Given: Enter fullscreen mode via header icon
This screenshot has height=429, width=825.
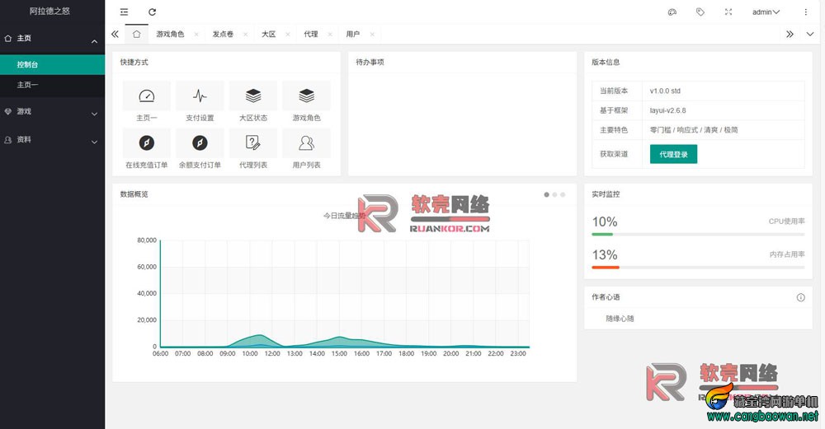Looking at the screenshot, I should (728, 12).
